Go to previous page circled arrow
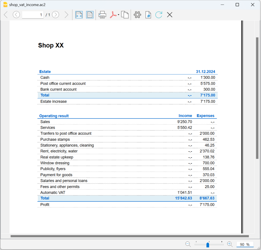 [16, 15]
